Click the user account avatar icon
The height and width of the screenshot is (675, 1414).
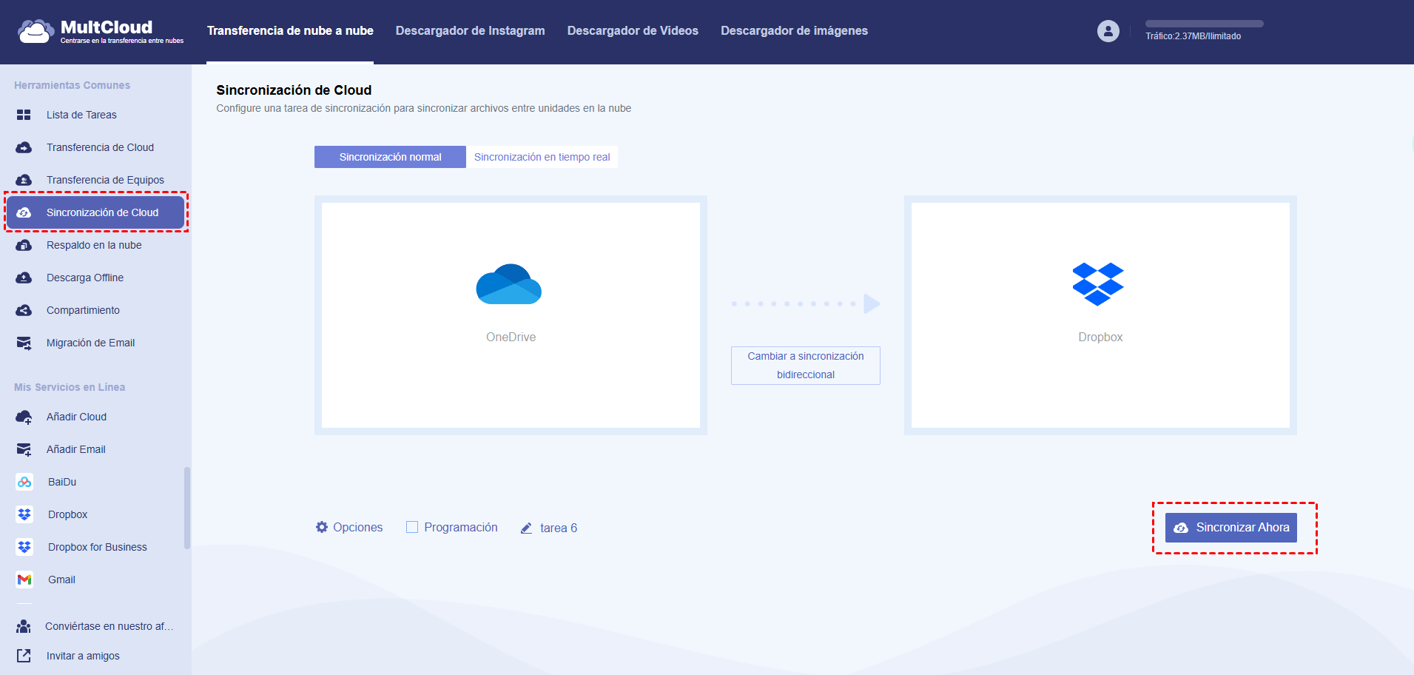[x=1108, y=31]
